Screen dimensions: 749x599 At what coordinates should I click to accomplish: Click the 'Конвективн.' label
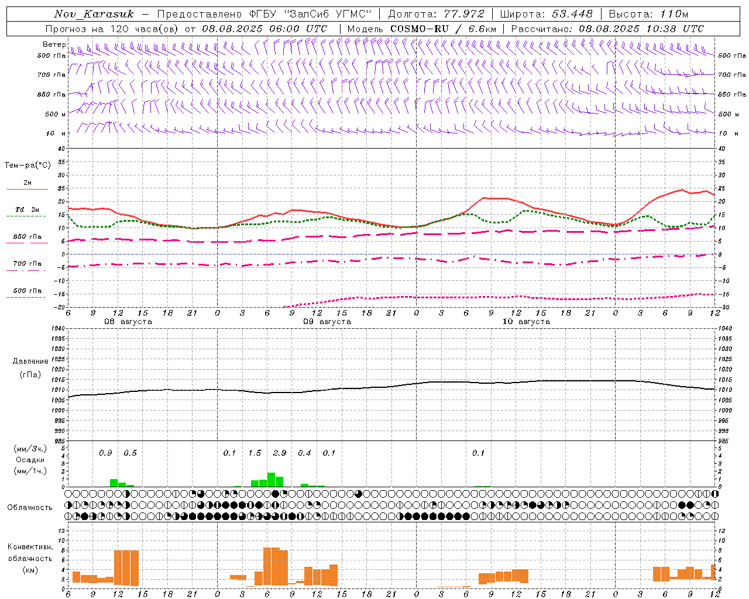[x=30, y=547]
